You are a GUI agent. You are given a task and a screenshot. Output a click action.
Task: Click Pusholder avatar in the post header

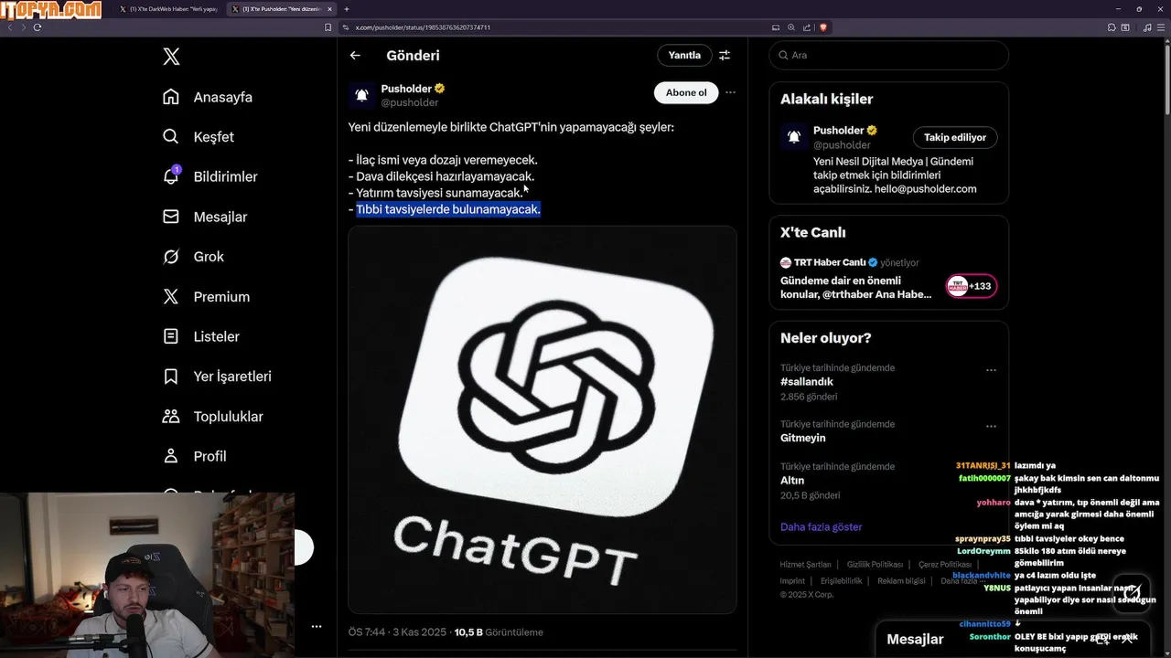[361, 95]
